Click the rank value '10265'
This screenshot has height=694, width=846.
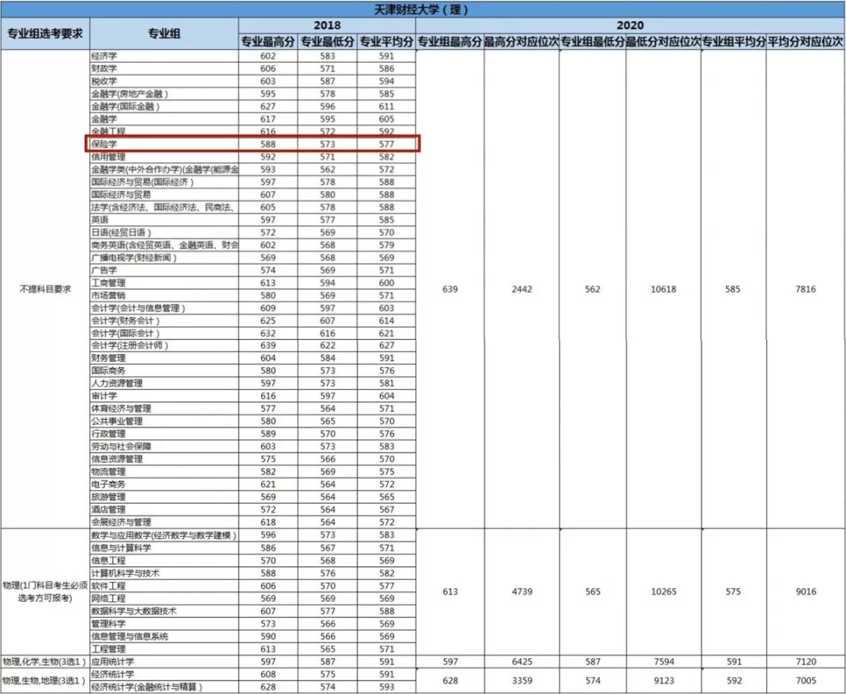pos(663,591)
